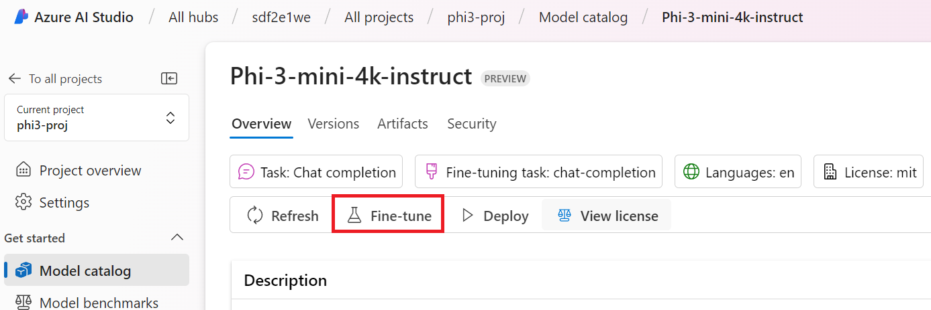
Task: Click All hubs in breadcrumb
Action: (x=193, y=17)
